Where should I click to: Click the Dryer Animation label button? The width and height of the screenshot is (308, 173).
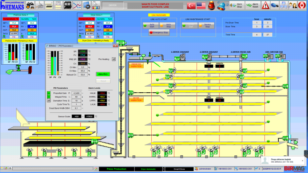click(136, 99)
